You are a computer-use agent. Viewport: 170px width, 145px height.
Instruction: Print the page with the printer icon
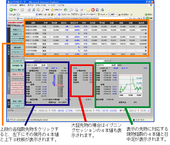[77, 10]
